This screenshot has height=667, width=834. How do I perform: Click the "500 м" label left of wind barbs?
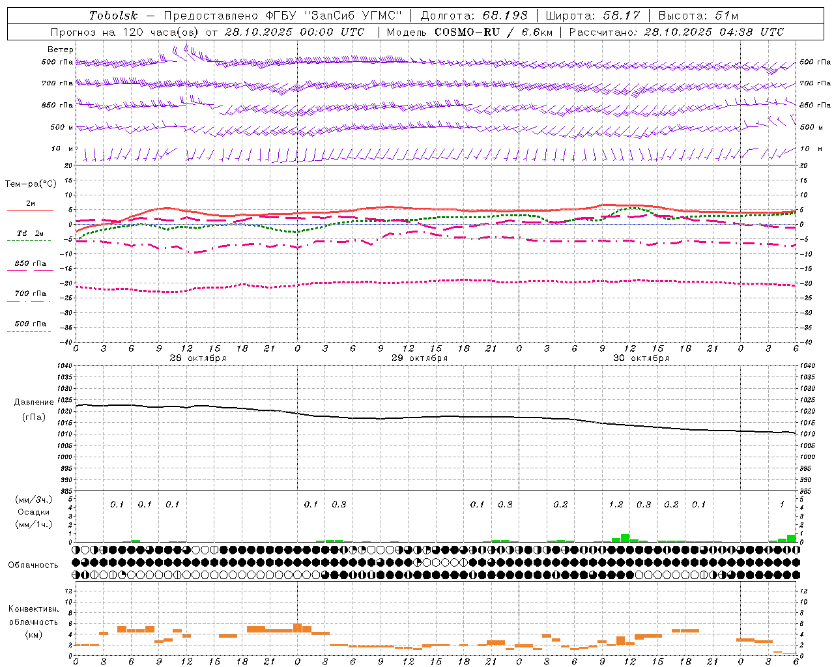point(62,127)
